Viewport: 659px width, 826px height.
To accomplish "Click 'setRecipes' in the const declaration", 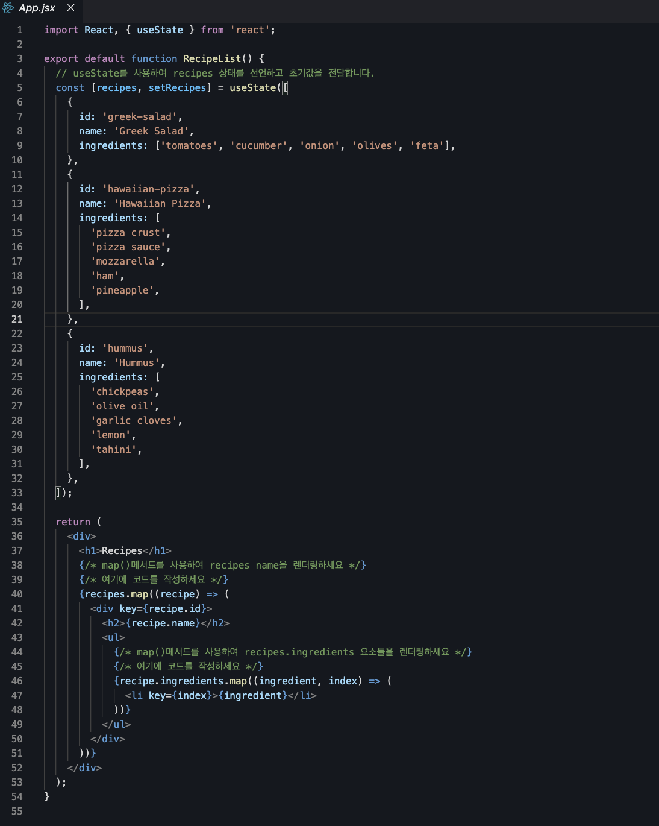I will click(x=177, y=87).
